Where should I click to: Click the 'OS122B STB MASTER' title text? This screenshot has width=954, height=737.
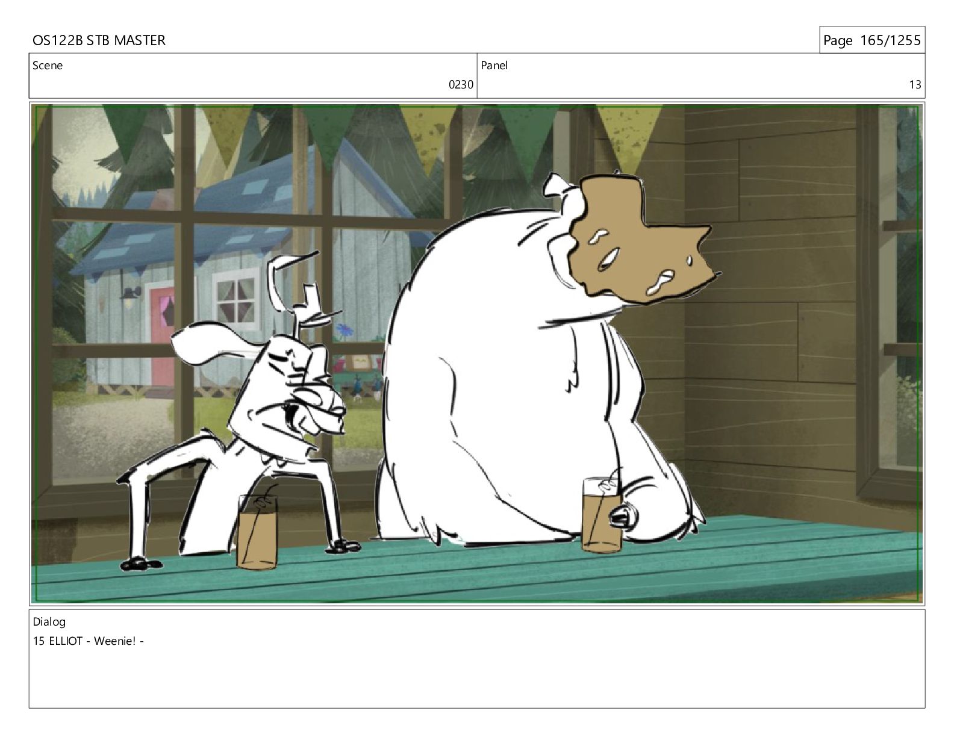tap(99, 40)
